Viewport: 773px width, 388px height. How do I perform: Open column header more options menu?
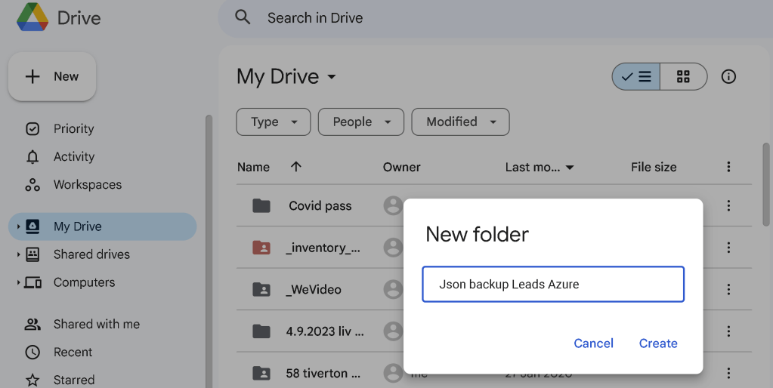[728, 167]
